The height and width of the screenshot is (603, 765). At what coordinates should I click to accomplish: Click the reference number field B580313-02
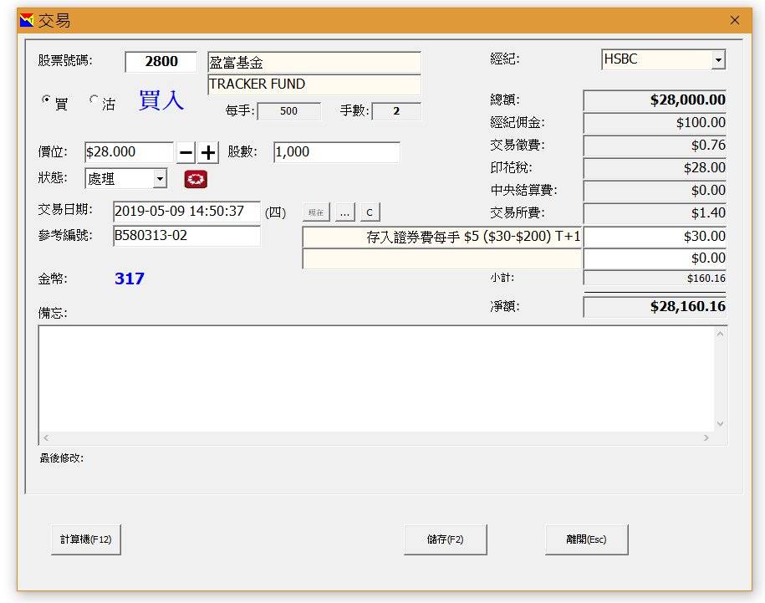186,236
